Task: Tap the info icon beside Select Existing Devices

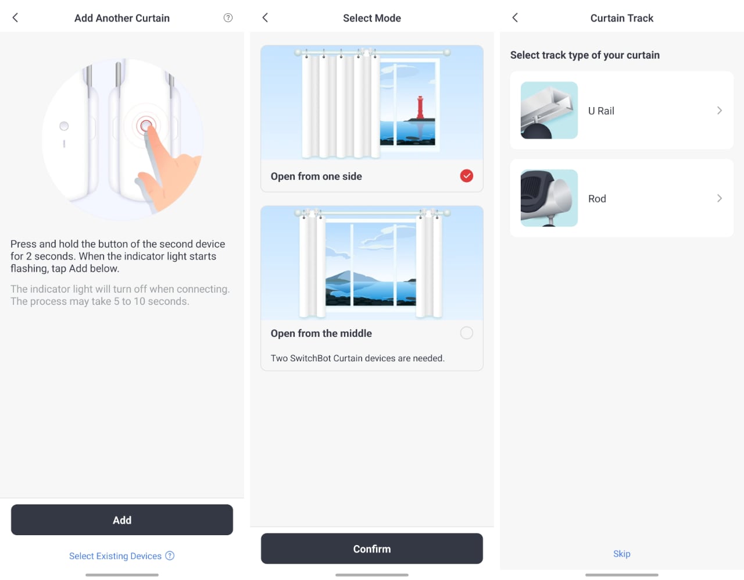Action: click(170, 556)
